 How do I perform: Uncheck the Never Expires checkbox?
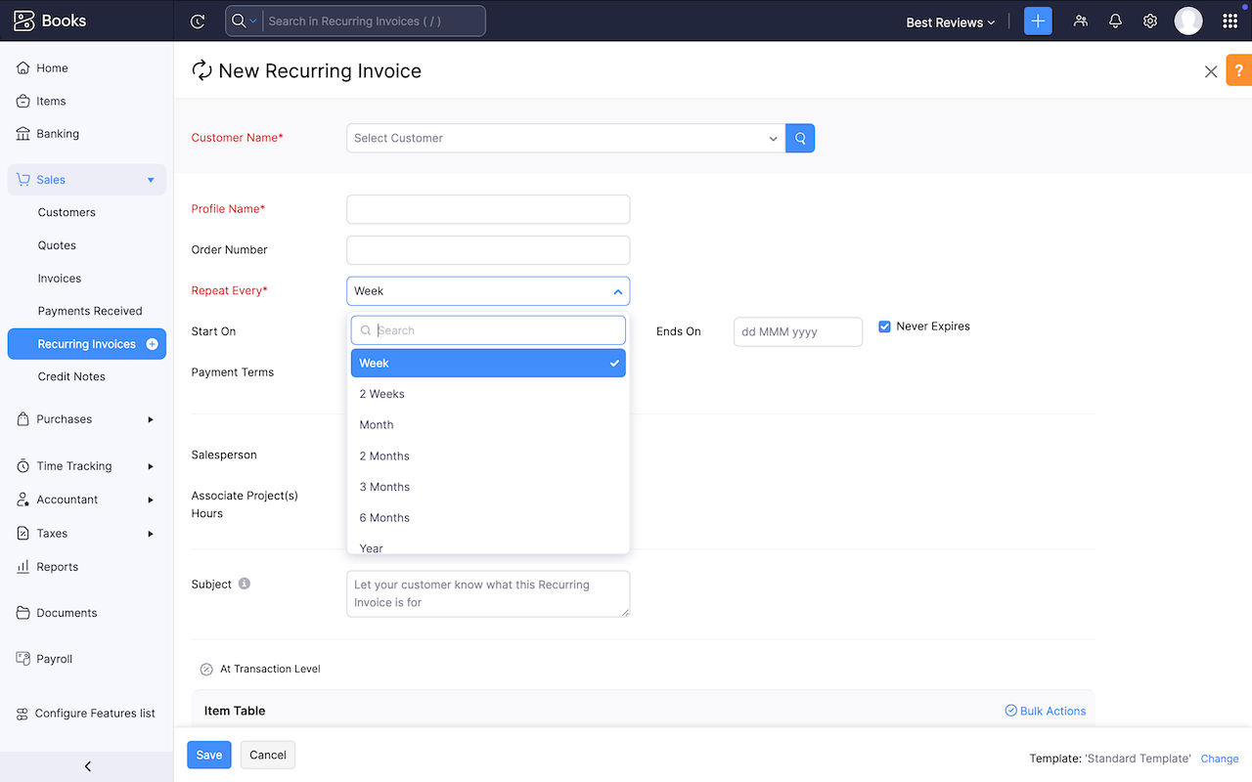[x=885, y=326]
